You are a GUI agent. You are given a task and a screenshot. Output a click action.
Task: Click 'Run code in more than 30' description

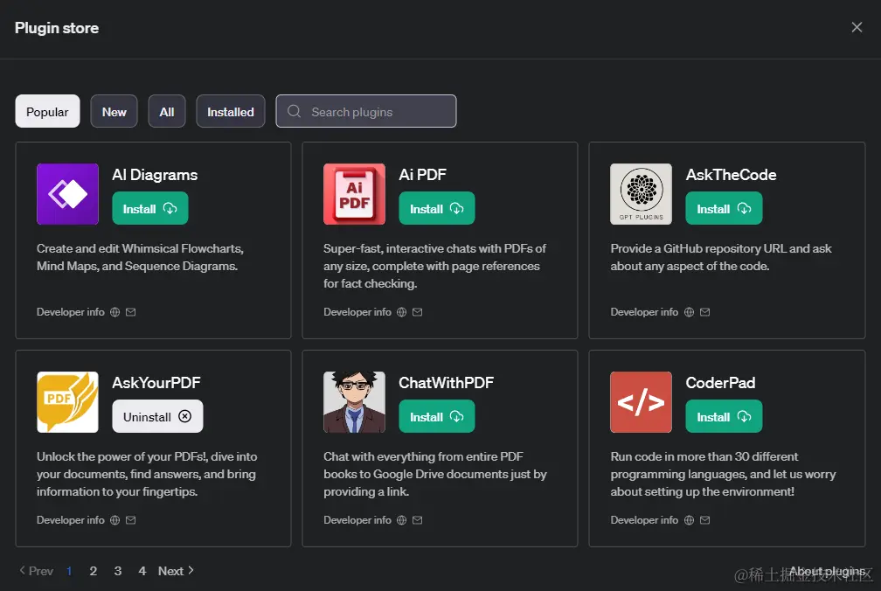pos(723,474)
